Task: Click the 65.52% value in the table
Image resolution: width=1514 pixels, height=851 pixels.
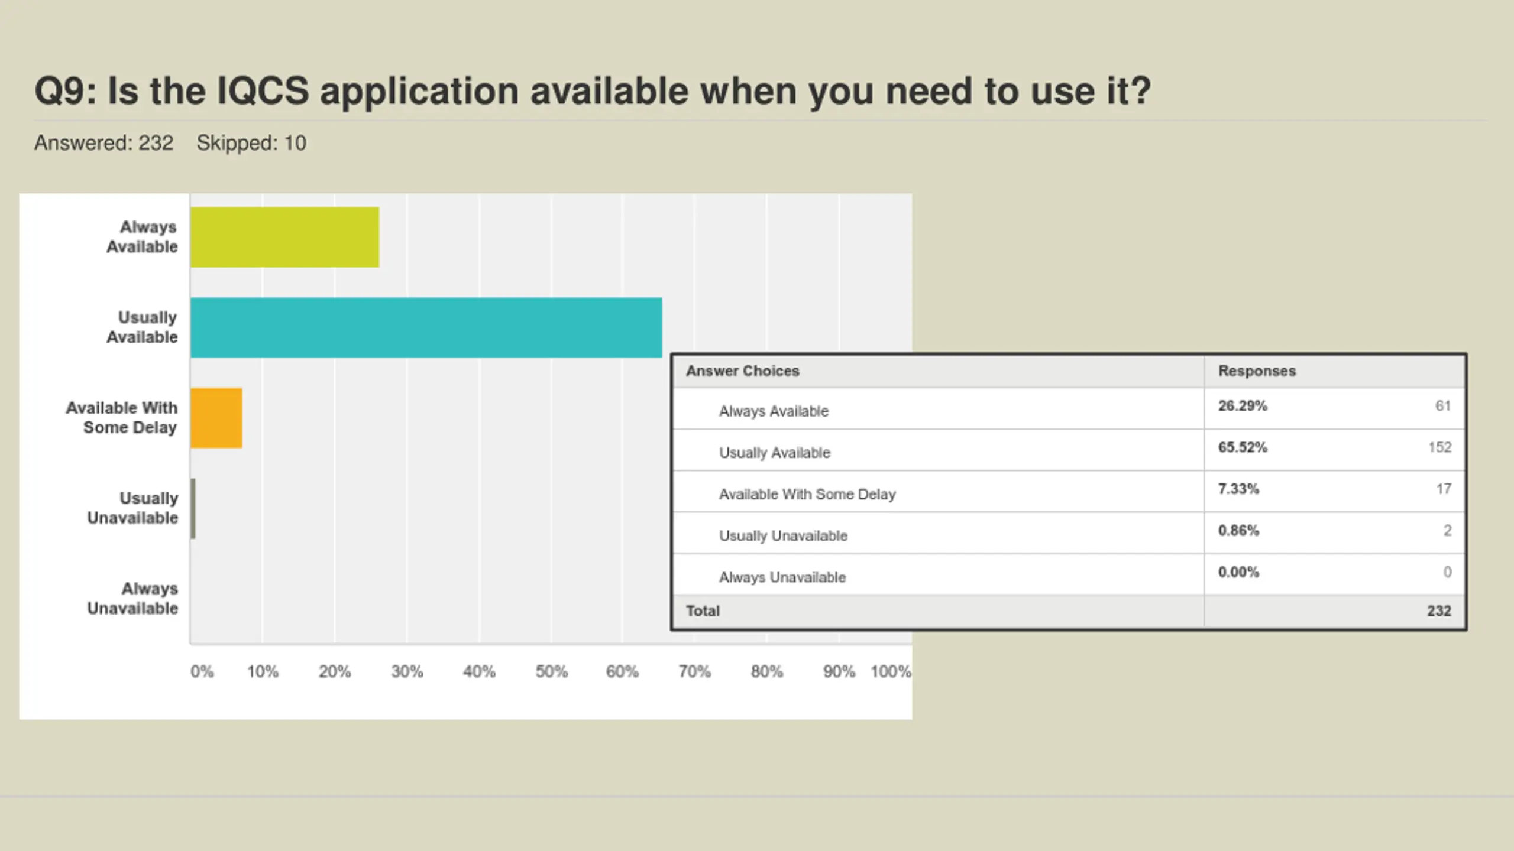Action: pos(1243,447)
